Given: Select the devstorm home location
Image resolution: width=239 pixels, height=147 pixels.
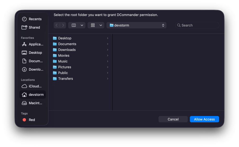Looking at the screenshot, I should tap(32, 95).
